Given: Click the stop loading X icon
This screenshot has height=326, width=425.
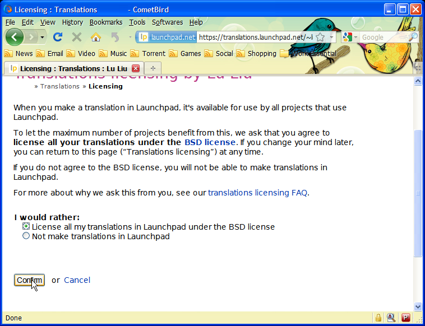Looking at the screenshot, I should coord(77,37).
